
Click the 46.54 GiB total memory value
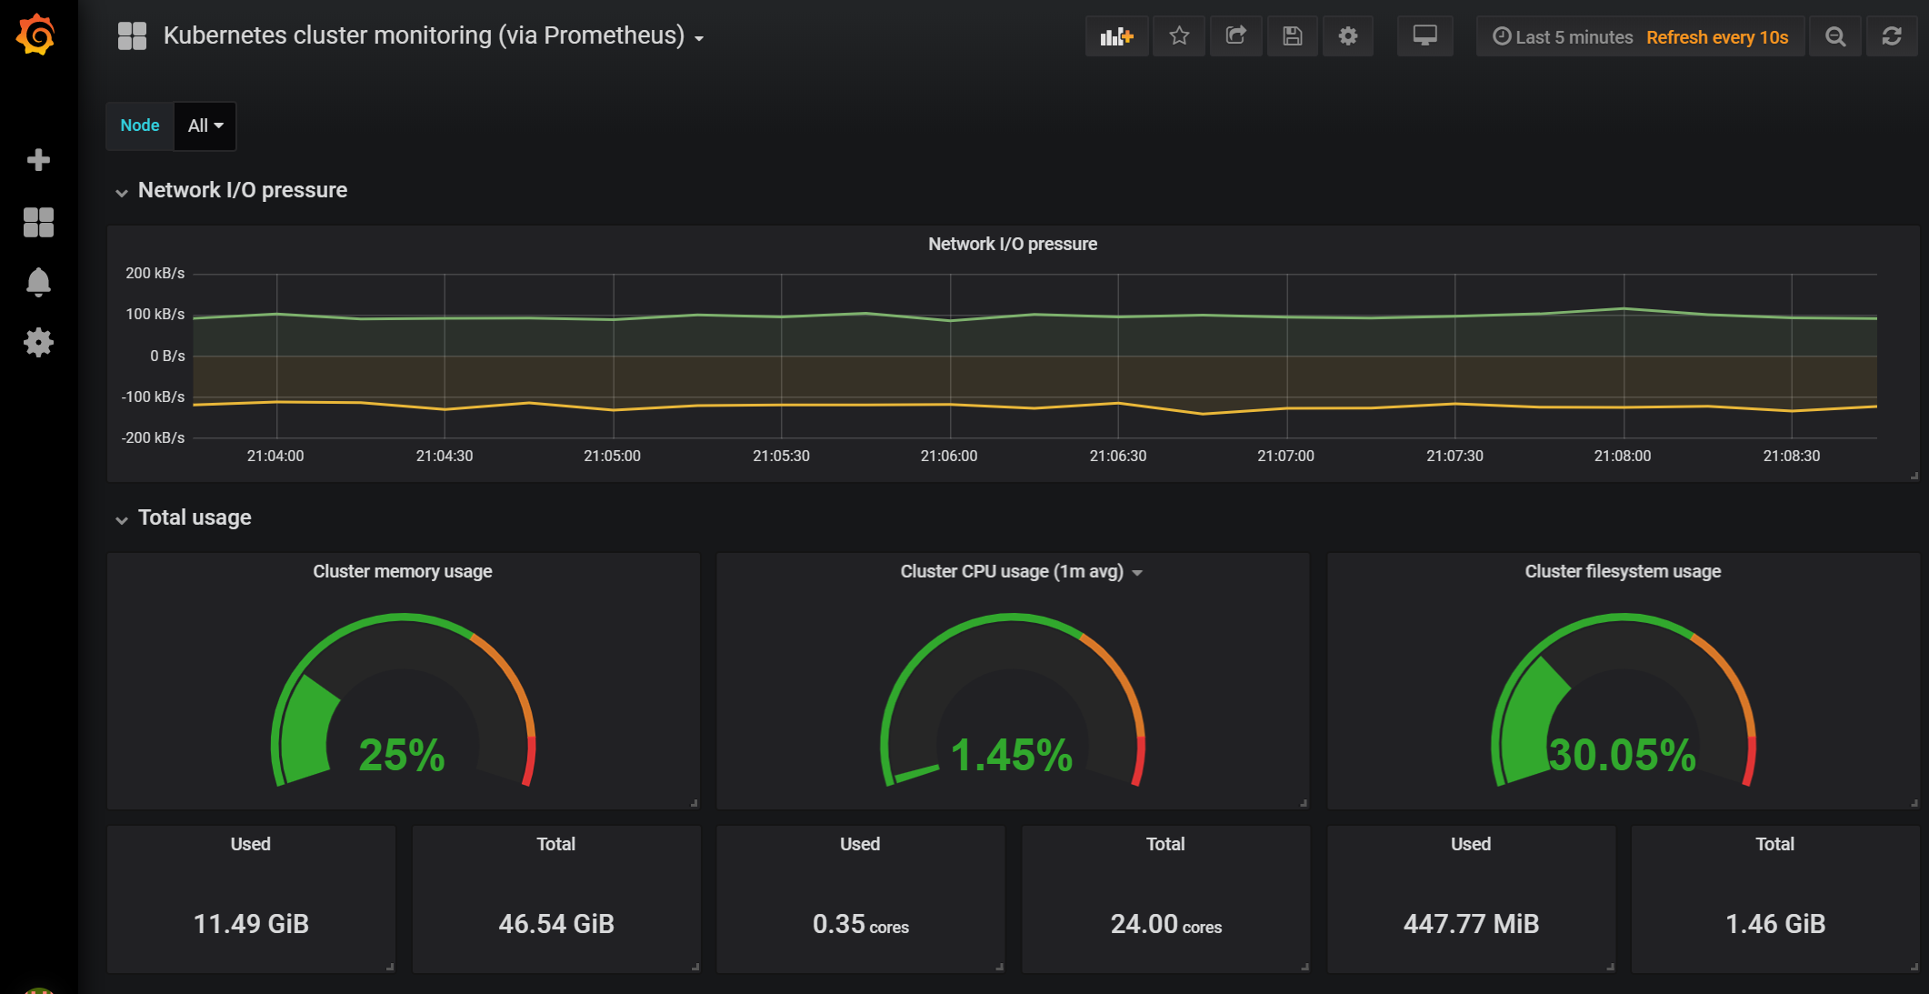pyautogui.click(x=556, y=924)
